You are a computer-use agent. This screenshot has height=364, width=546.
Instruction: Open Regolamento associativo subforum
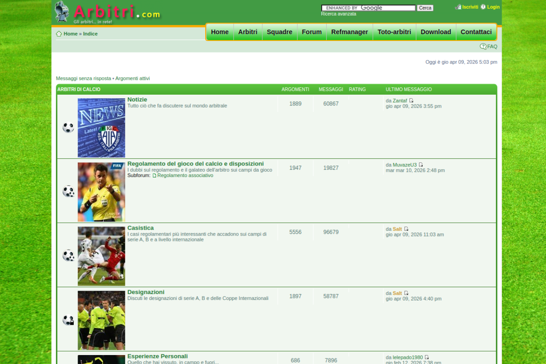pyautogui.click(x=185, y=175)
